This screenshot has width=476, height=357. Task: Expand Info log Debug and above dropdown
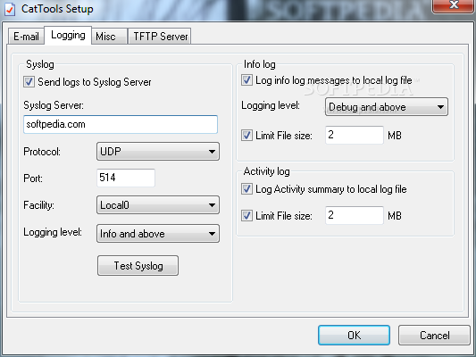387,107
